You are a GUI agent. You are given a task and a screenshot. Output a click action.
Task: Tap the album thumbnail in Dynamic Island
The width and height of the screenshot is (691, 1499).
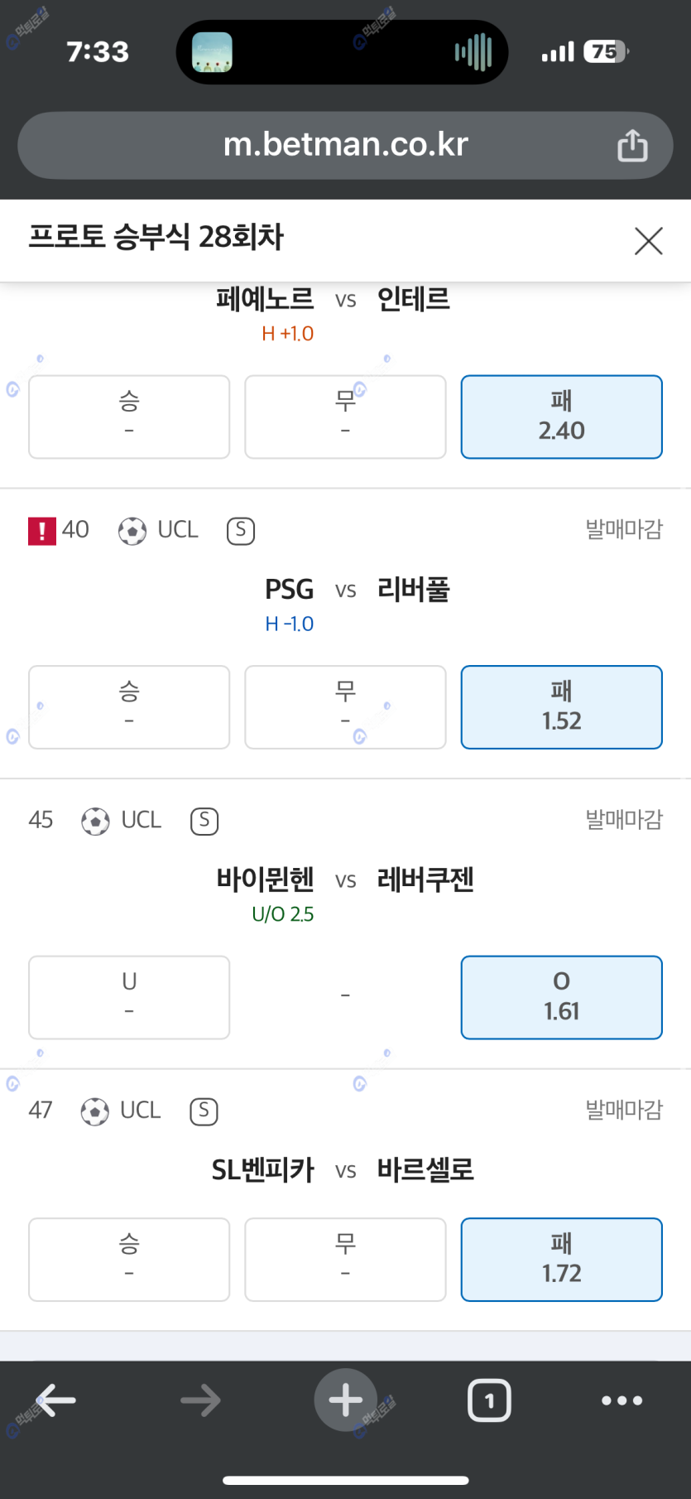point(213,52)
